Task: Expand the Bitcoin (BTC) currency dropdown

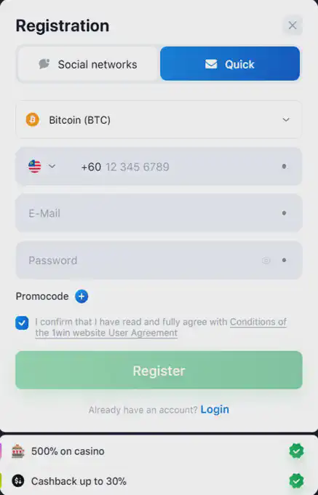Action: pyautogui.click(x=159, y=119)
